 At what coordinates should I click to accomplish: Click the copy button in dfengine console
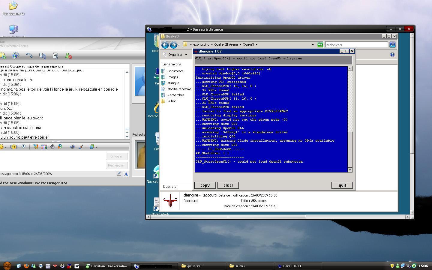click(x=205, y=185)
